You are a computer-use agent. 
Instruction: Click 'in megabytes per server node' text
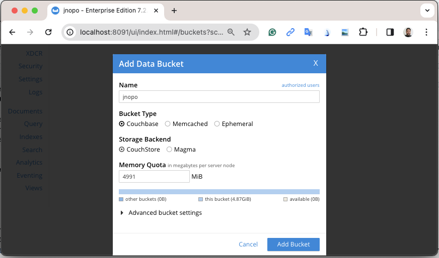click(201, 166)
